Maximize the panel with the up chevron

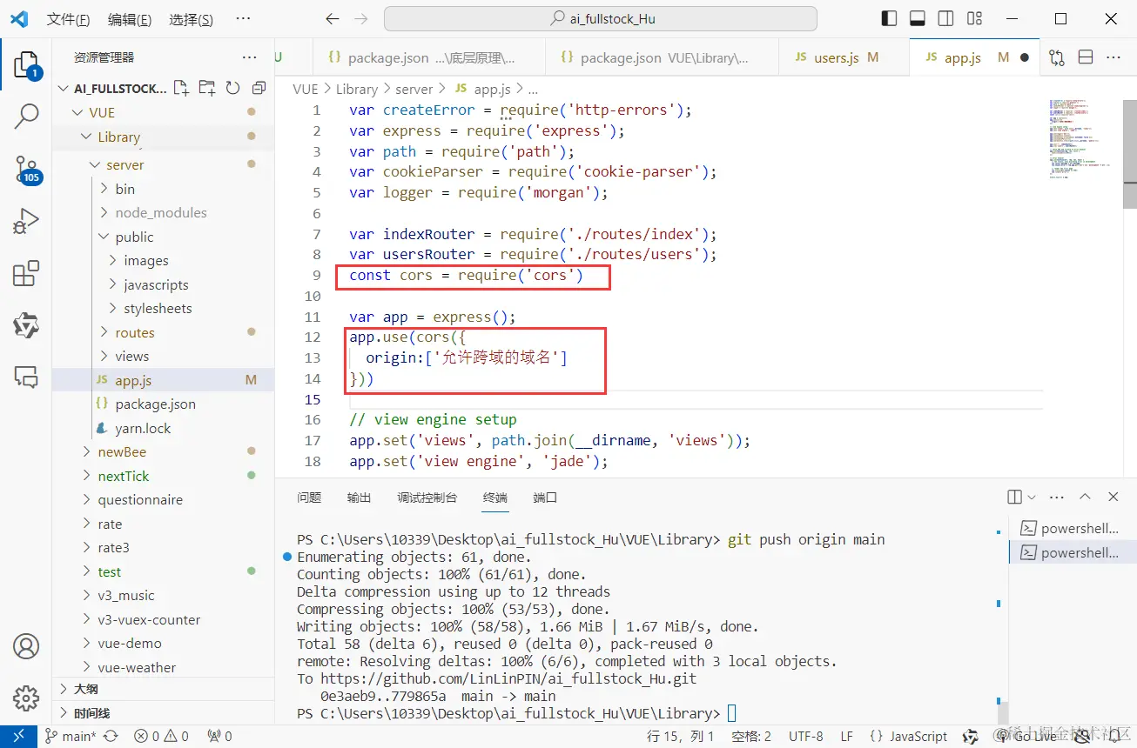[1085, 497]
